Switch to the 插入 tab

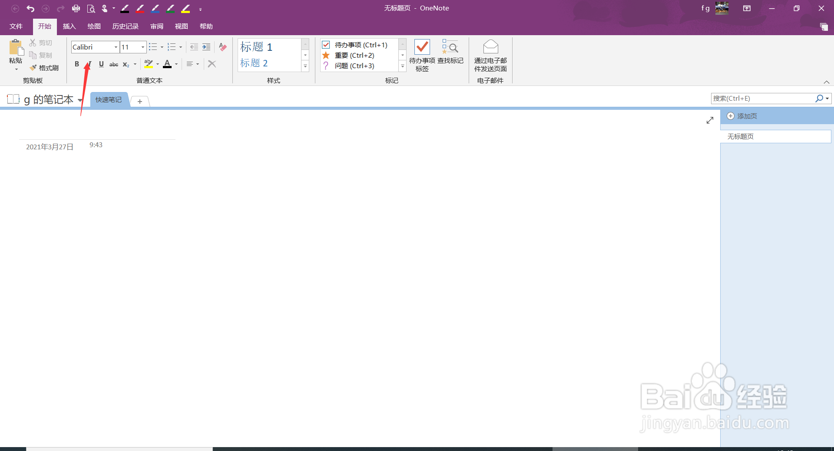tap(69, 26)
